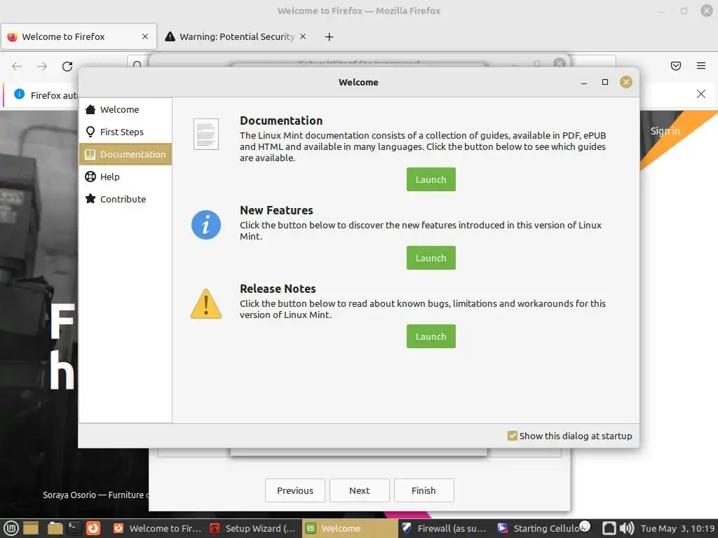Open the clock calendar in the taskbar

point(678,528)
